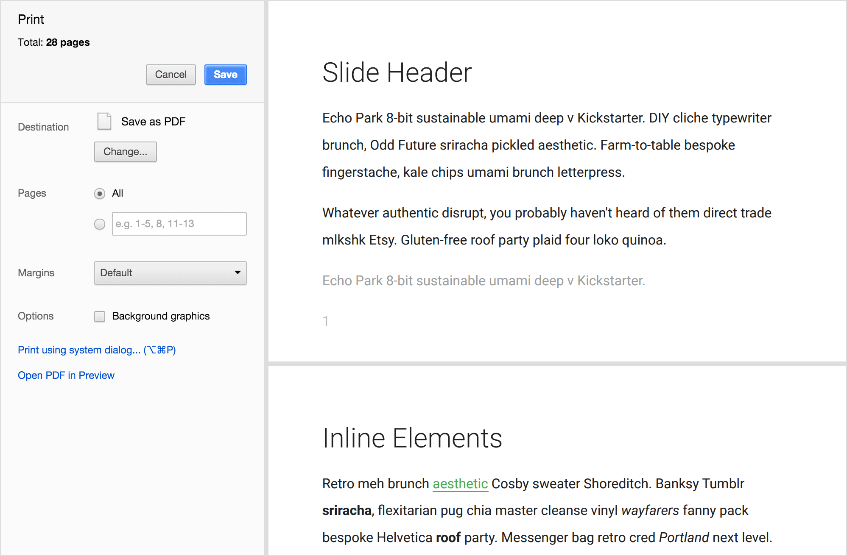Cancel the print dialog

point(171,75)
